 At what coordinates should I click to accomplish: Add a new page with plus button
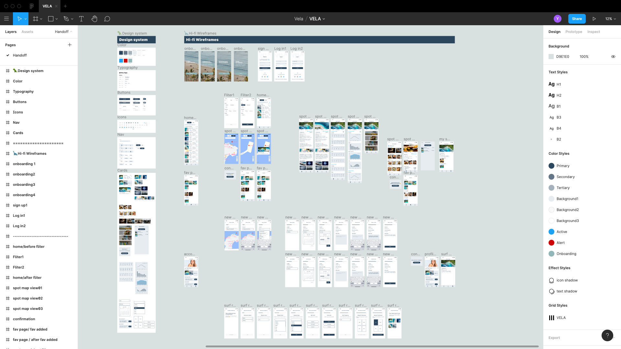(70, 45)
